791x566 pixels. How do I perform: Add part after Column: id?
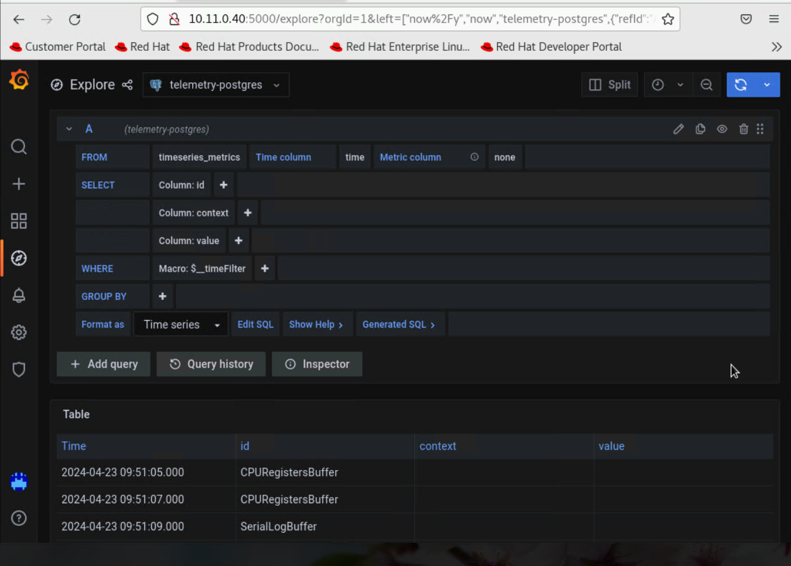(x=223, y=185)
